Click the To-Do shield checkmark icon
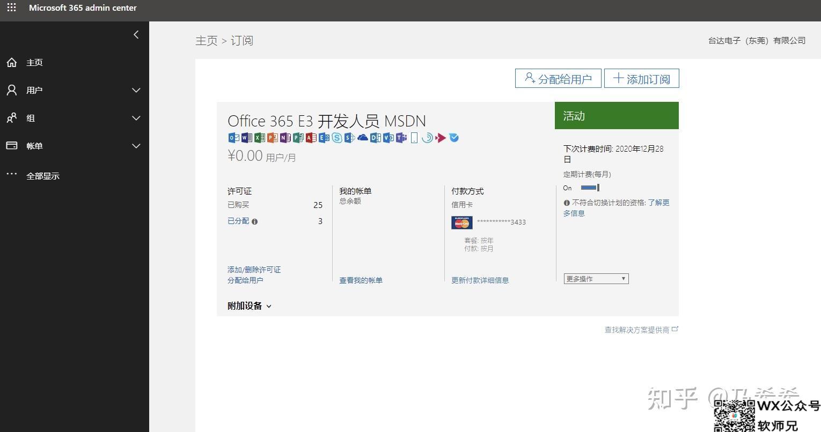The height and width of the screenshot is (432, 821). pos(454,138)
